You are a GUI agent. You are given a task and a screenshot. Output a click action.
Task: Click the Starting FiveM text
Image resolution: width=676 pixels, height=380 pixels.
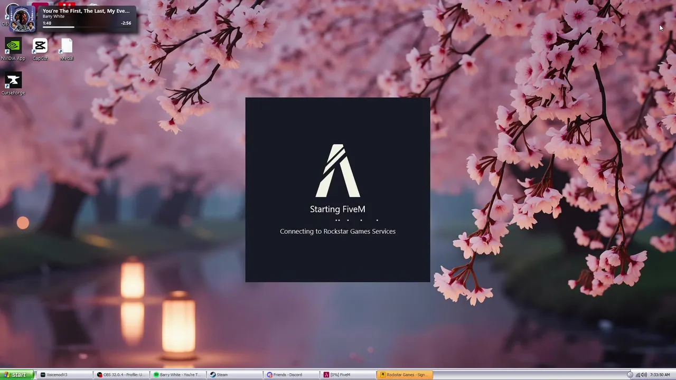tap(337, 209)
